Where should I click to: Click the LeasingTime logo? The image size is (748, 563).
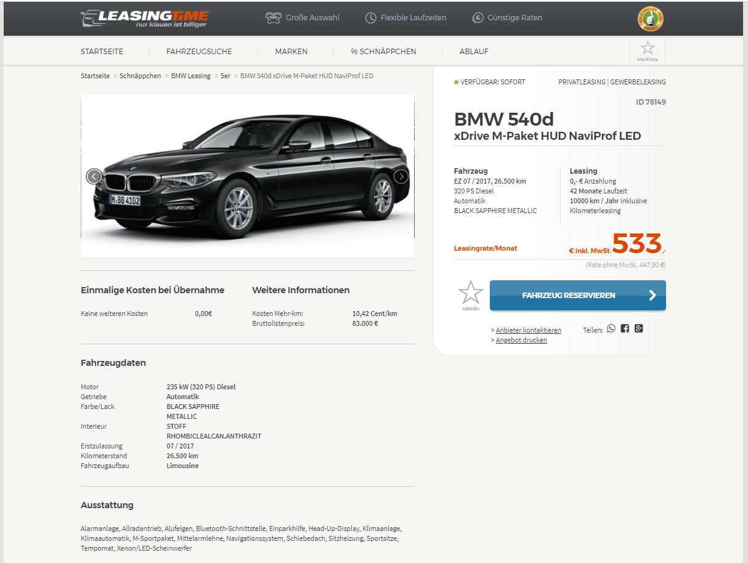coord(145,18)
